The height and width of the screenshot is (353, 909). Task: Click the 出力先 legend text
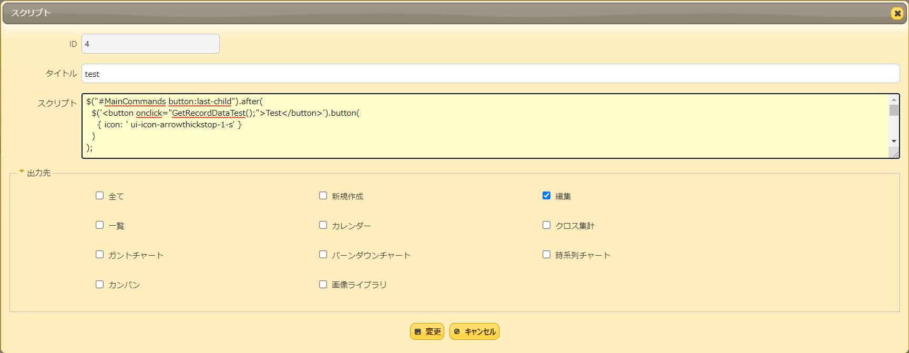[x=39, y=173]
